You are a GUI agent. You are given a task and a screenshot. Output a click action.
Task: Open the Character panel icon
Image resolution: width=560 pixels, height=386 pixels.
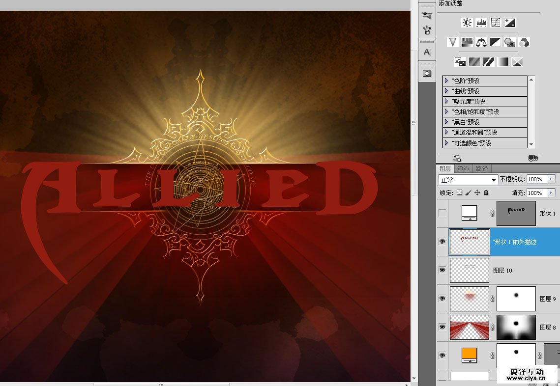point(427,52)
